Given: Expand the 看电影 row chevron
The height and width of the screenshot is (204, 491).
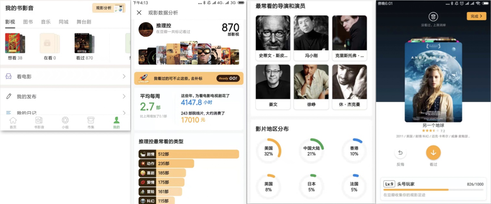Looking at the screenshot, I should pyautogui.click(x=124, y=77).
